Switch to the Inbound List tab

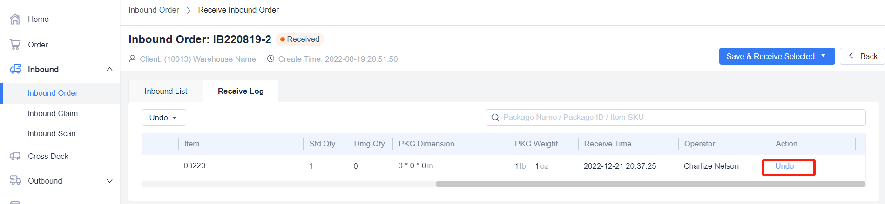point(166,91)
